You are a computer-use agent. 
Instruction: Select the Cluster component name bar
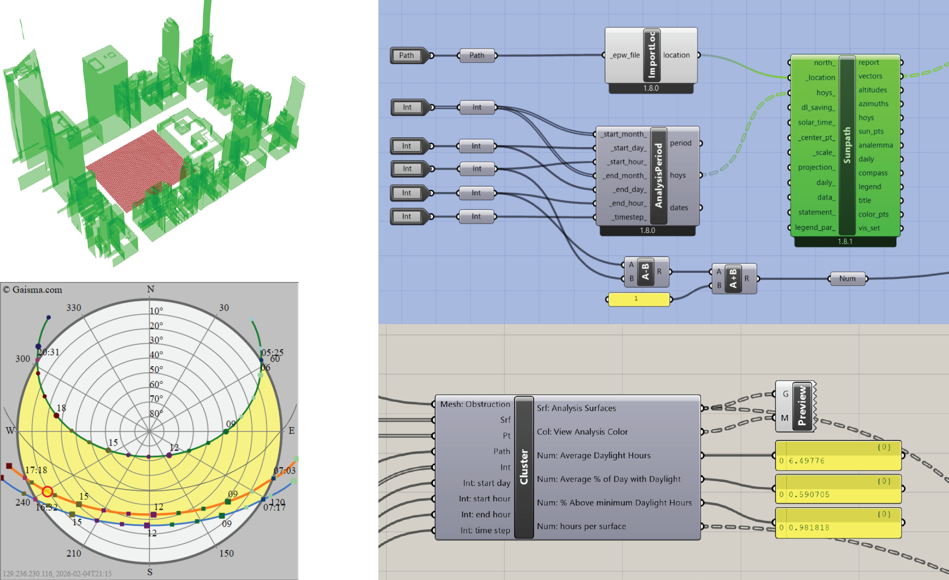524,467
